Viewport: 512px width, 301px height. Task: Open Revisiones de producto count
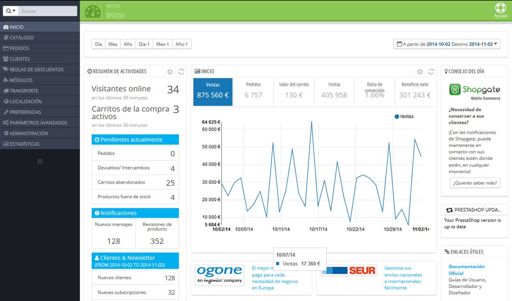[x=157, y=234]
